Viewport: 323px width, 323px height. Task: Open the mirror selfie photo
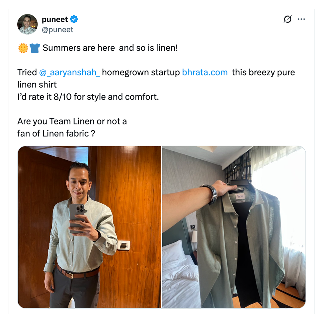tap(89, 227)
